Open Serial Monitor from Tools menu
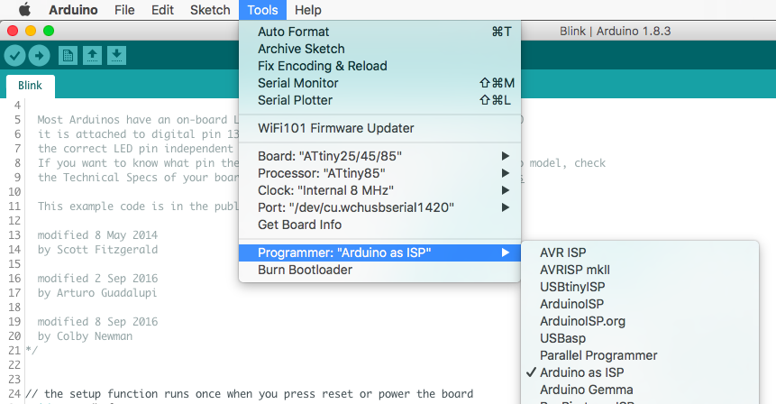Screen dimensions: 776x404 [379, 83]
